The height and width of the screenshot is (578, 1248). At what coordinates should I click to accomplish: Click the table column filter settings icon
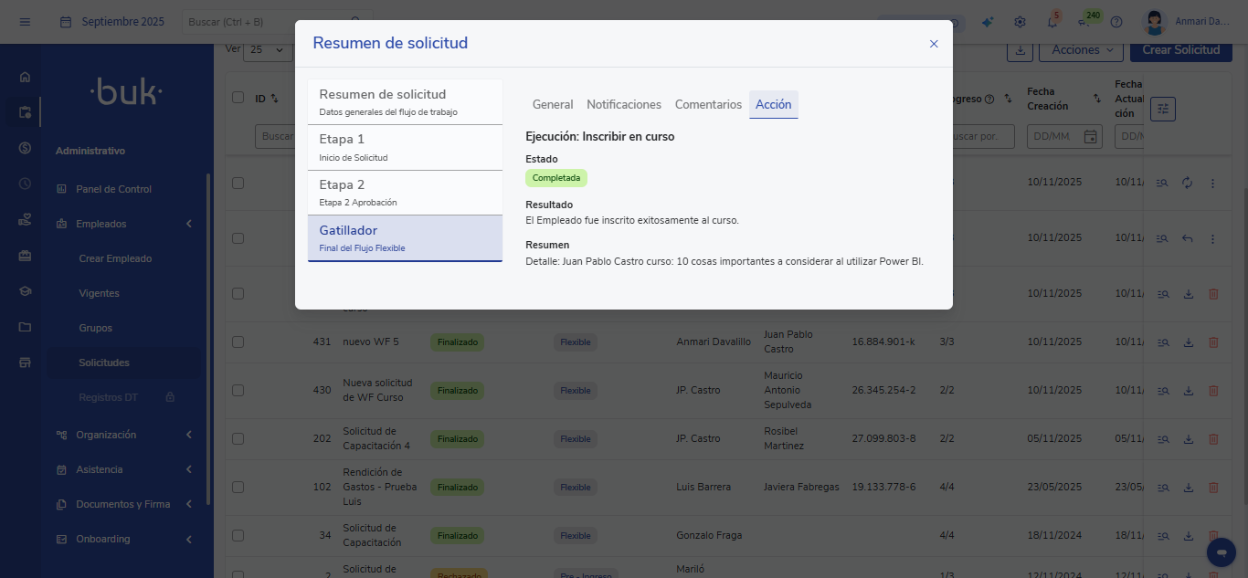[x=1162, y=109]
